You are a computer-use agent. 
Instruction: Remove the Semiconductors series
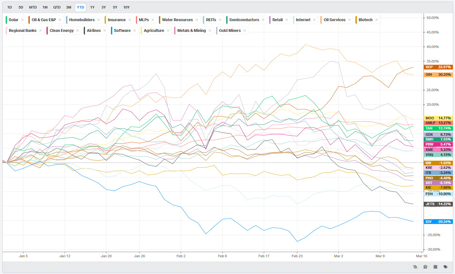(263, 20)
